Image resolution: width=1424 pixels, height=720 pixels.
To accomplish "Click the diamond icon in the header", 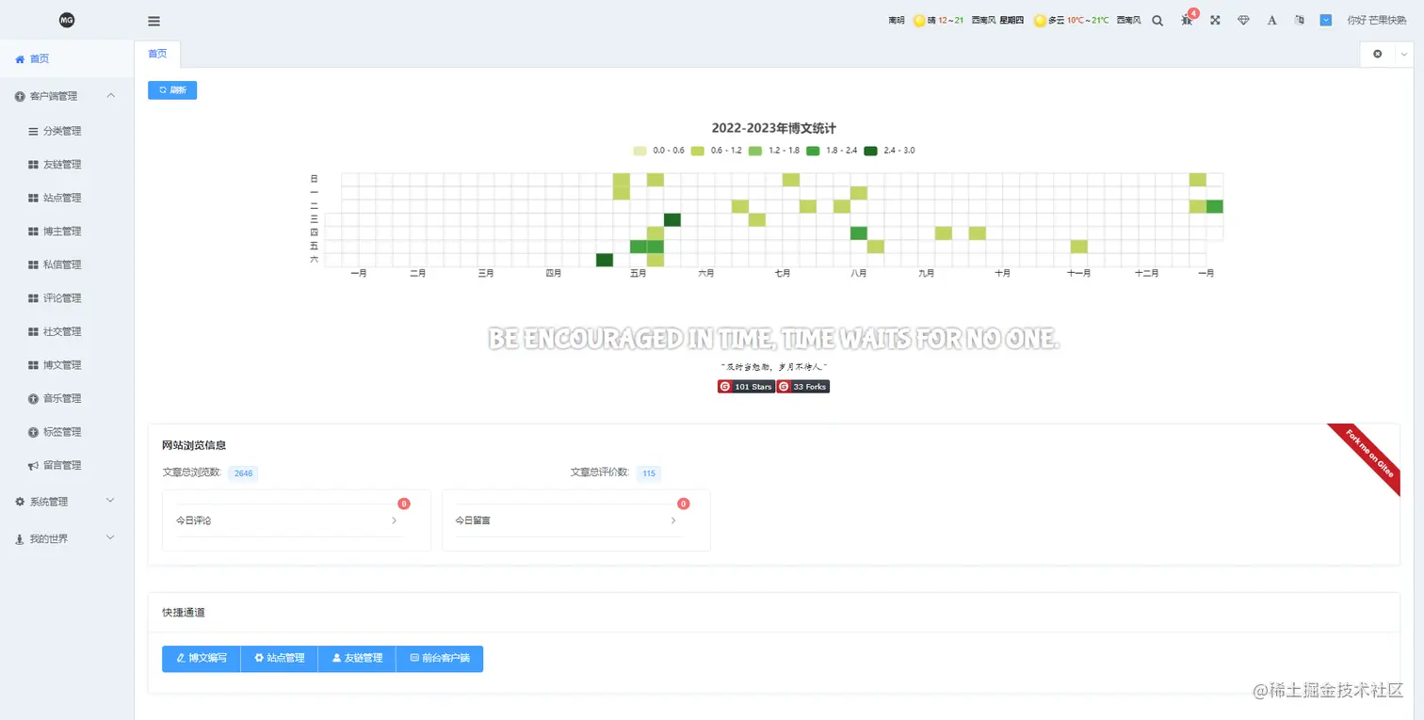I will point(1243,20).
